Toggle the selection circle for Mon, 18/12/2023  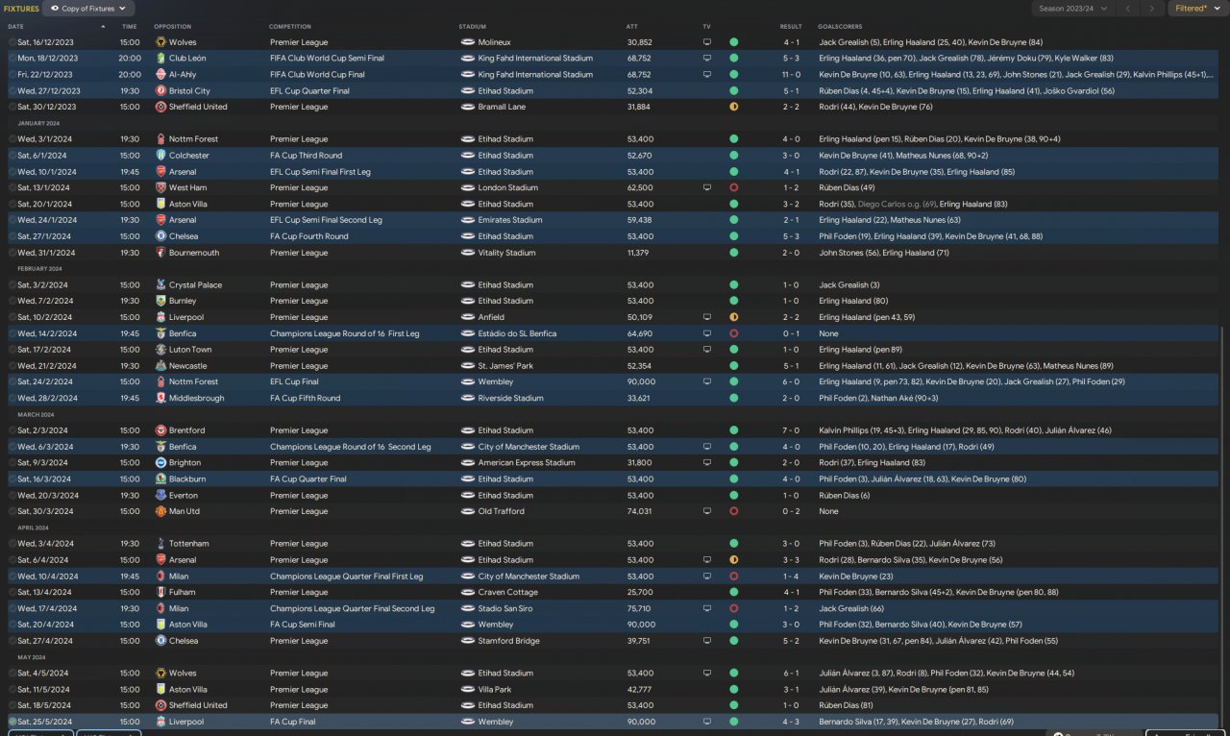(x=12, y=59)
